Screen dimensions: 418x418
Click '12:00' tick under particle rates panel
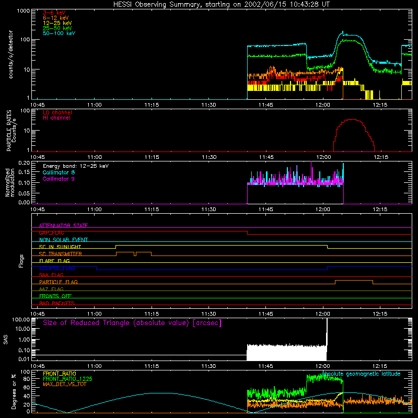323,157
